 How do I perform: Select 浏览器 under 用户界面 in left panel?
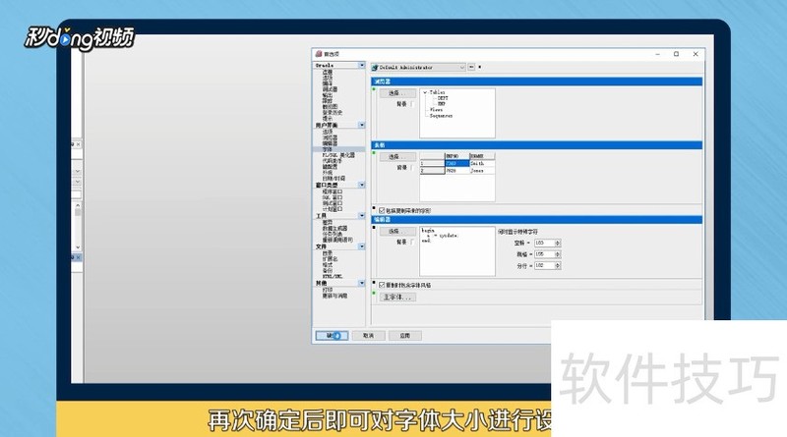click(x=330, y=137)
